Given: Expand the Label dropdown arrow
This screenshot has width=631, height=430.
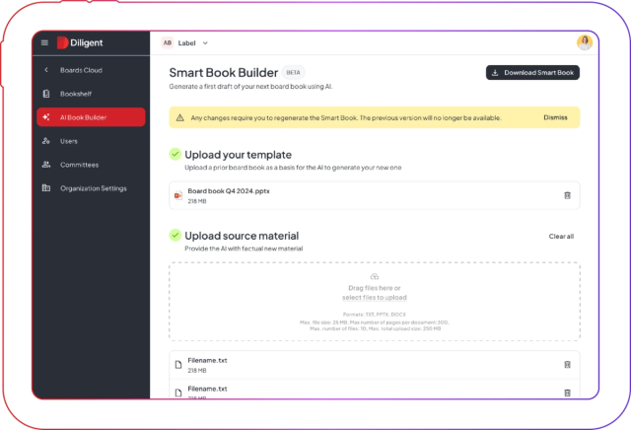Looking at the screenshot, I should pos(205,43).
